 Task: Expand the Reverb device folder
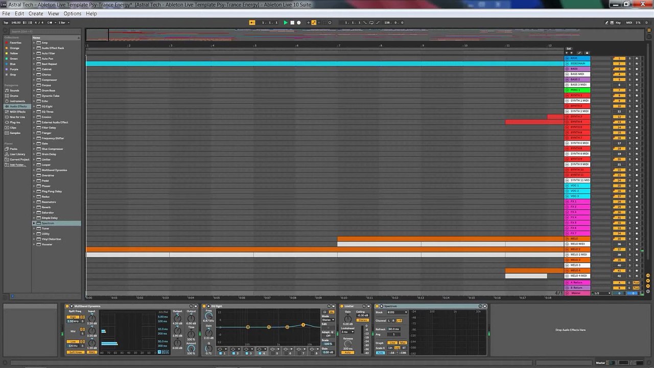pyautogui.click(x=34, y=207)
